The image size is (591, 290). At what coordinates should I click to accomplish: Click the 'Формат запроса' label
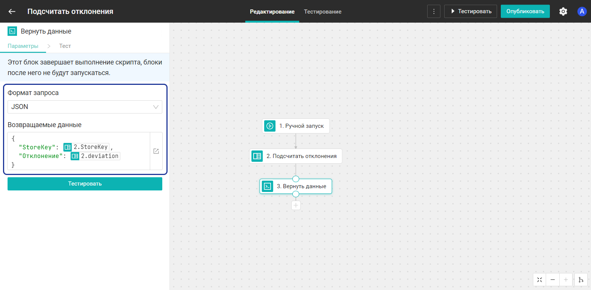click(x=33, y=93)
